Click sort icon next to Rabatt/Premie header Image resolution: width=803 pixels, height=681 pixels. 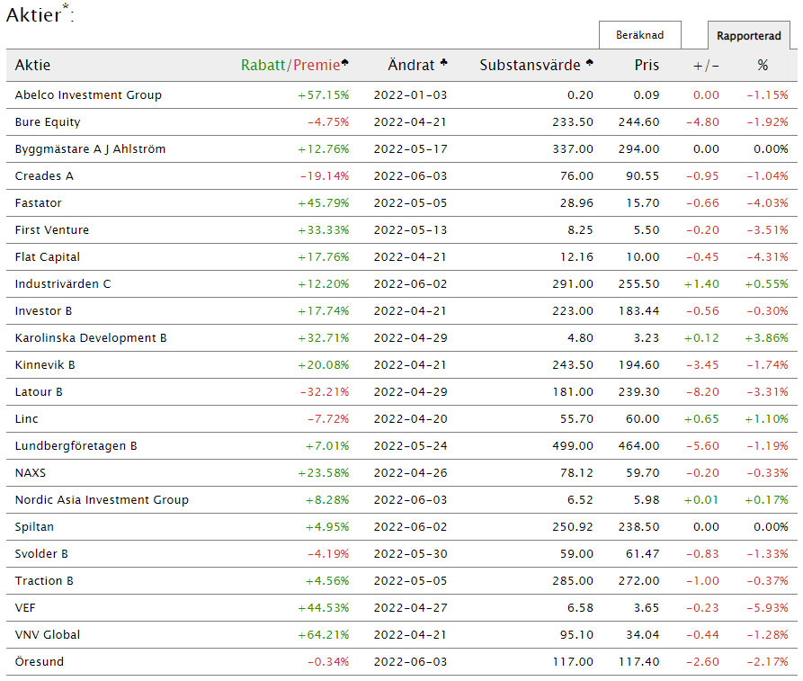pyautogui.click(x=345, y=64)
